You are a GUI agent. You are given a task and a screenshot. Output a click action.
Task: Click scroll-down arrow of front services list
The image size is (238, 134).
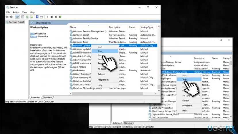coord(159,91)
